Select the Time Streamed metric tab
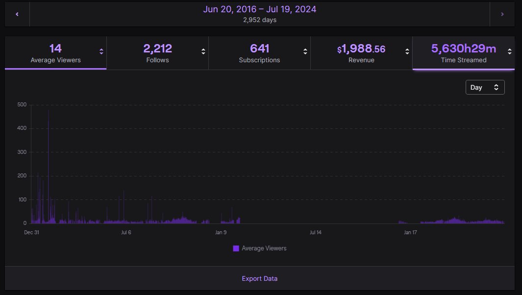Image resolution: width=522 pixels, height=295 pixels. 463,53
